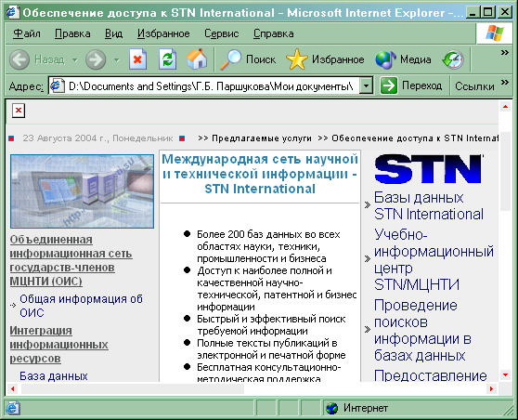Click the status bar page icon
The image size is (518, 420).
click(13, 409)
